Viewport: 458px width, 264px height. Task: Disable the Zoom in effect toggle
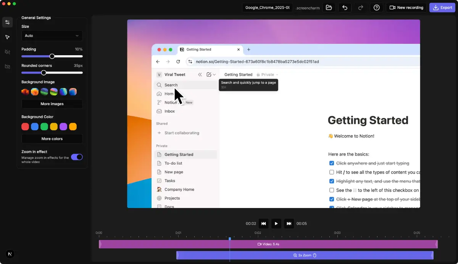click(x=77, y=157)
